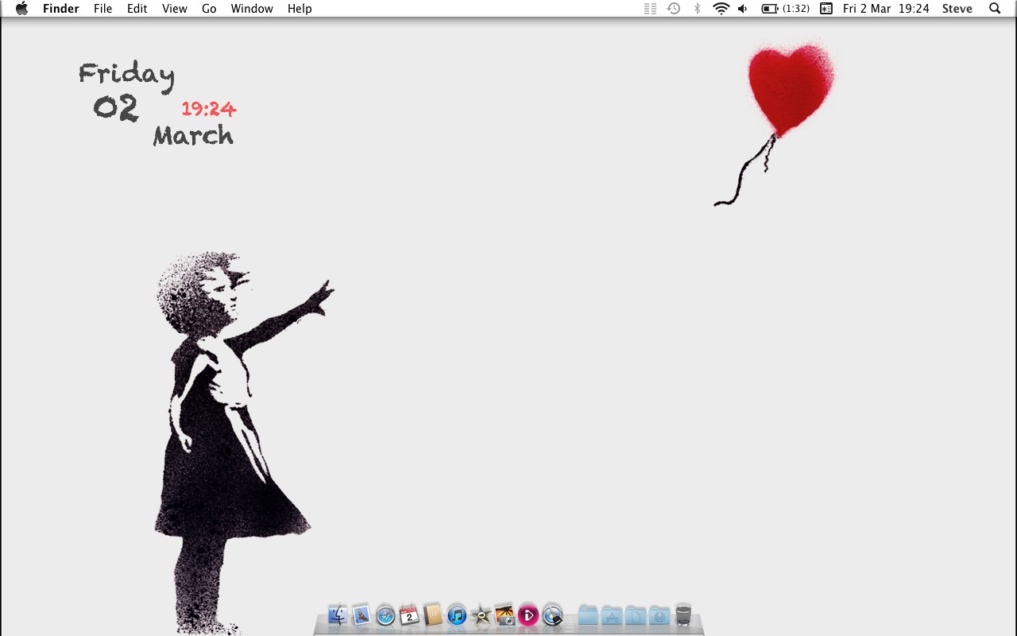The image size is (1017, 636).
Task: Open the Finder menu
Action: point(61,9)
